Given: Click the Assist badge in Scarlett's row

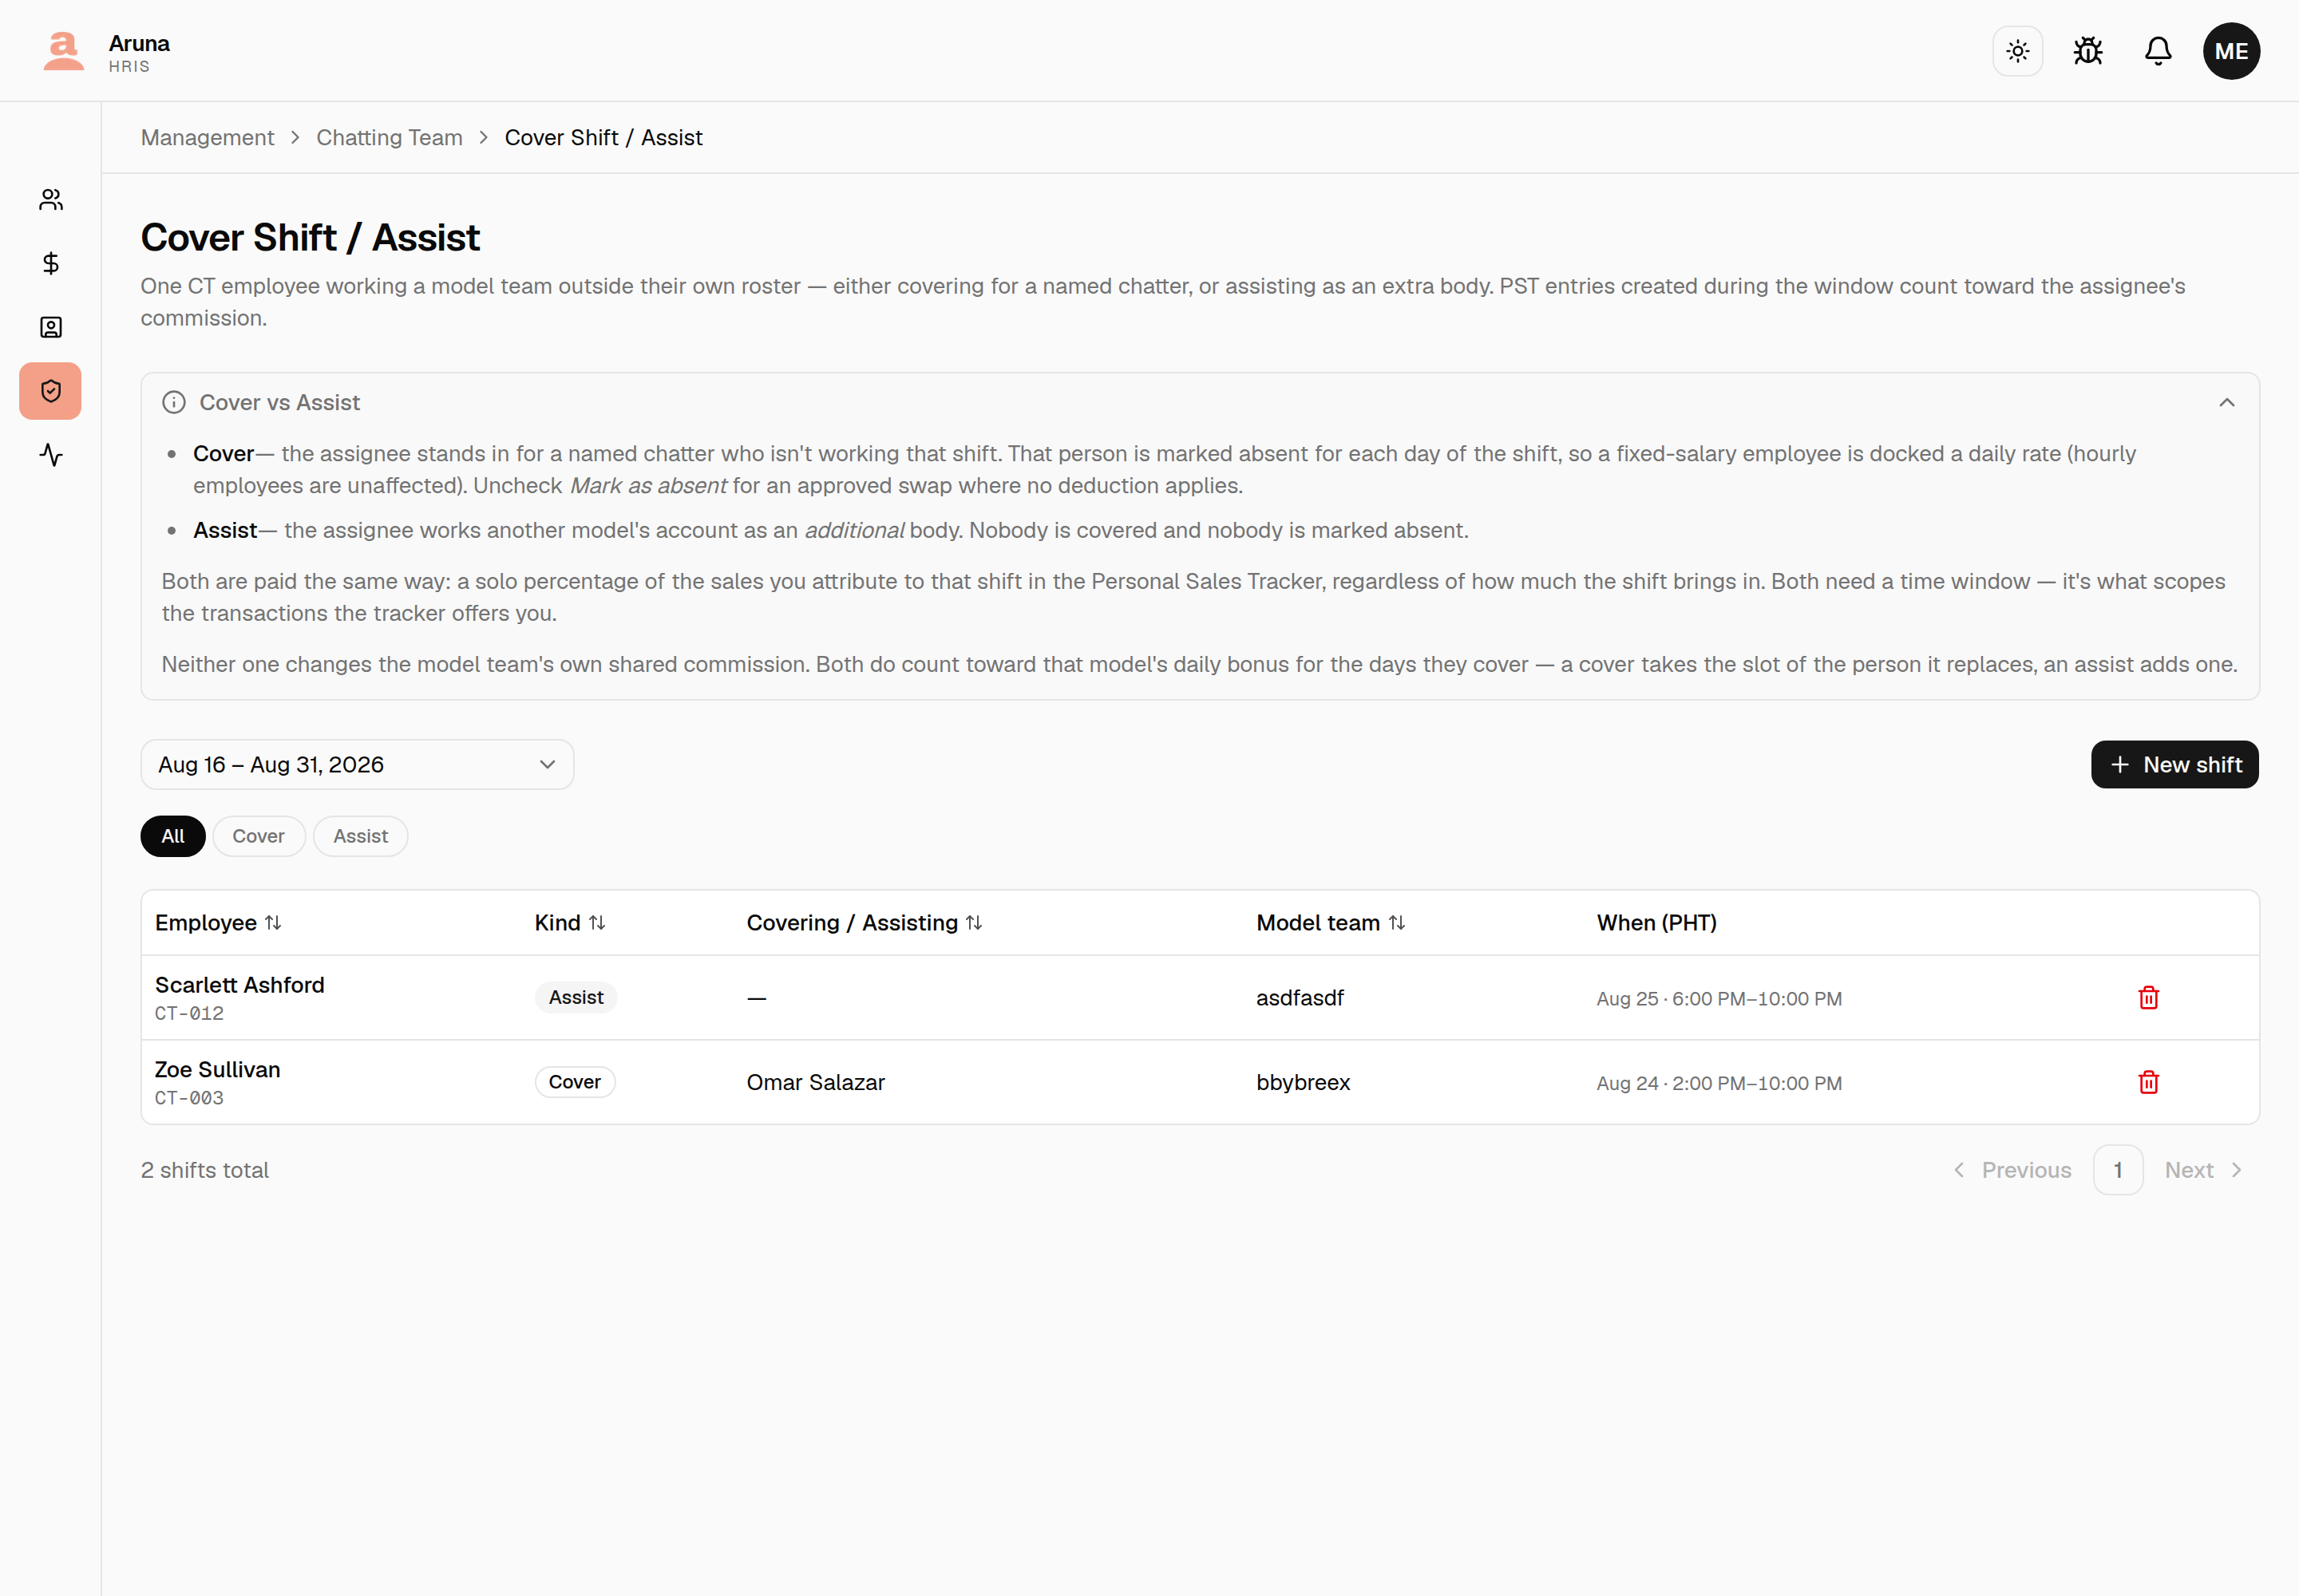Looking at the screenshot, I should 576,998.
